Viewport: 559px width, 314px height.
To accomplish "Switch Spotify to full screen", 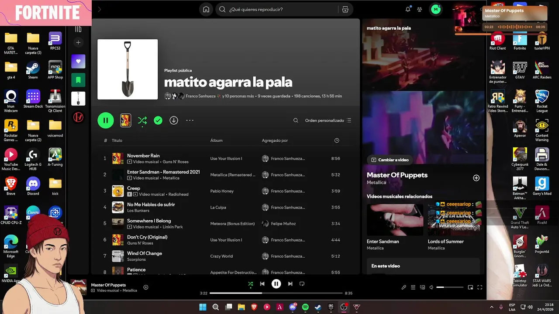I will click(480, 287).
